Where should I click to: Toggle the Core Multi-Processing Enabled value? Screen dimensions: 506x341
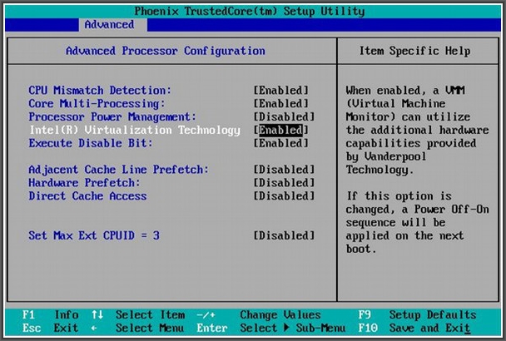tap(280, 104)
